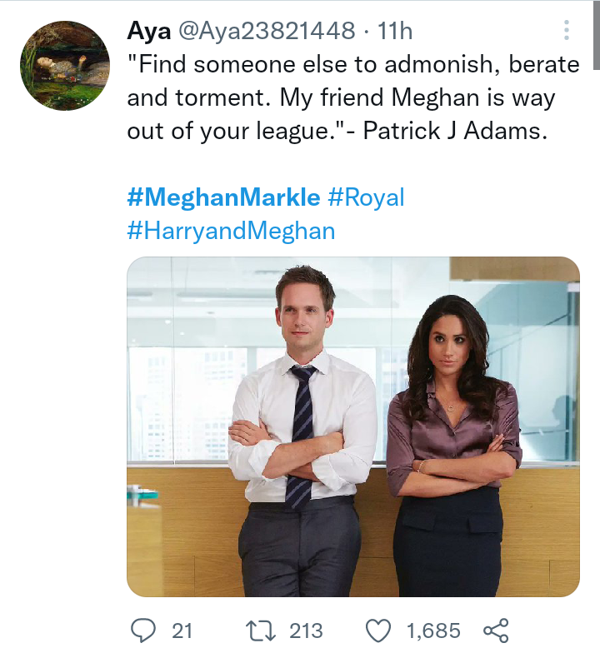Open Aya's round profile avatar
The width and height of the screenshot is (600, 653).
click(x=65, y=67)
